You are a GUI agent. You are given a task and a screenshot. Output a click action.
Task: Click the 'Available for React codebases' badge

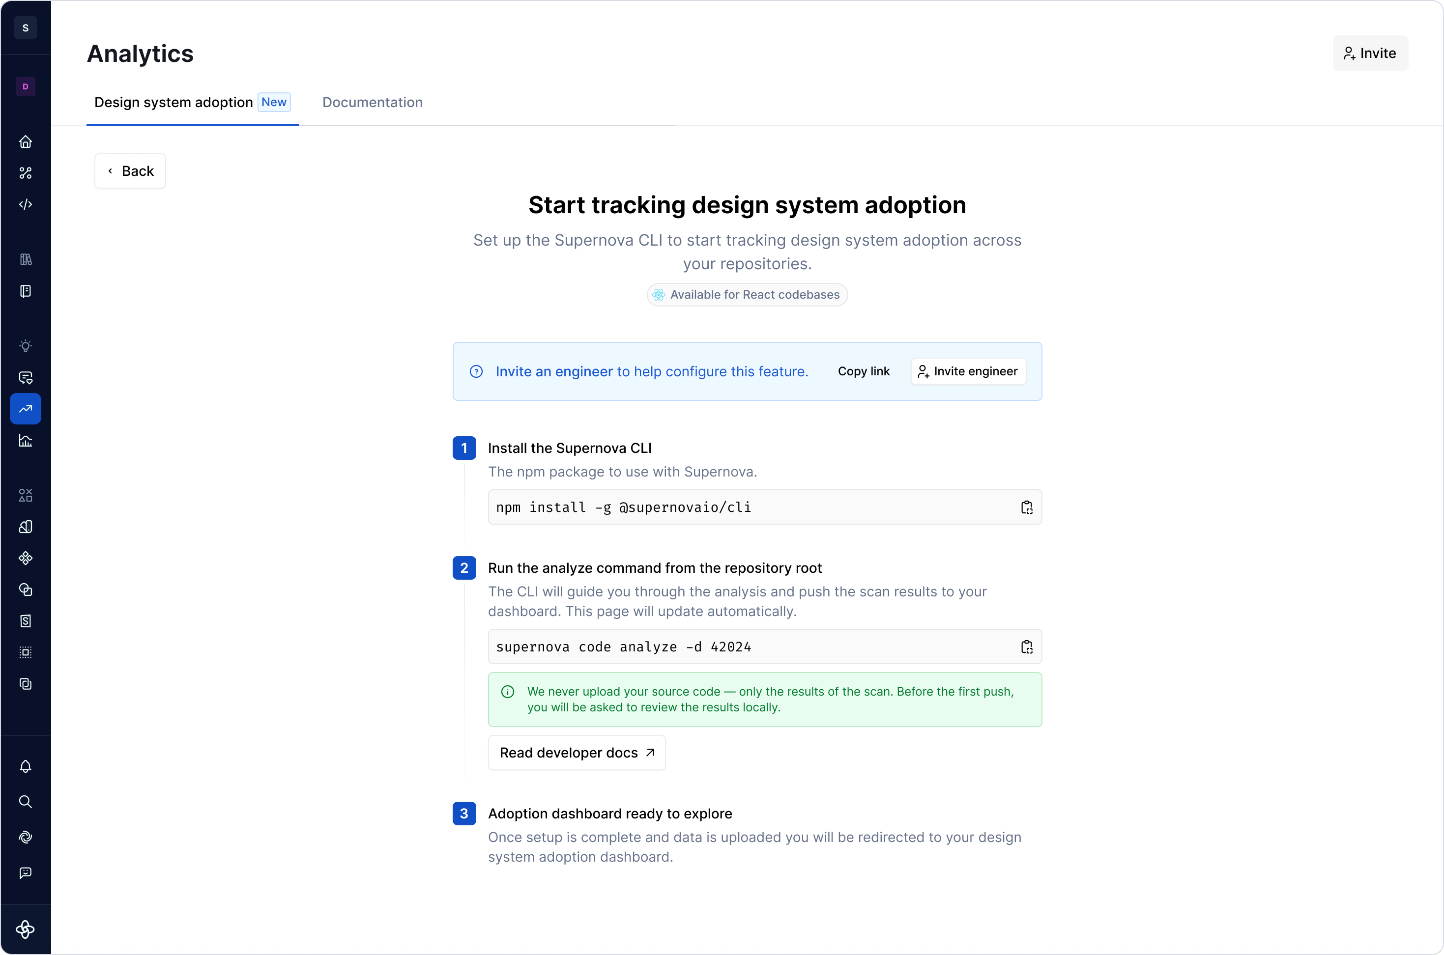click(x=747, y=295)
